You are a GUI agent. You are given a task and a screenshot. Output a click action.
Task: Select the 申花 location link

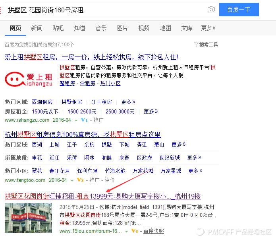coord(37,158)
